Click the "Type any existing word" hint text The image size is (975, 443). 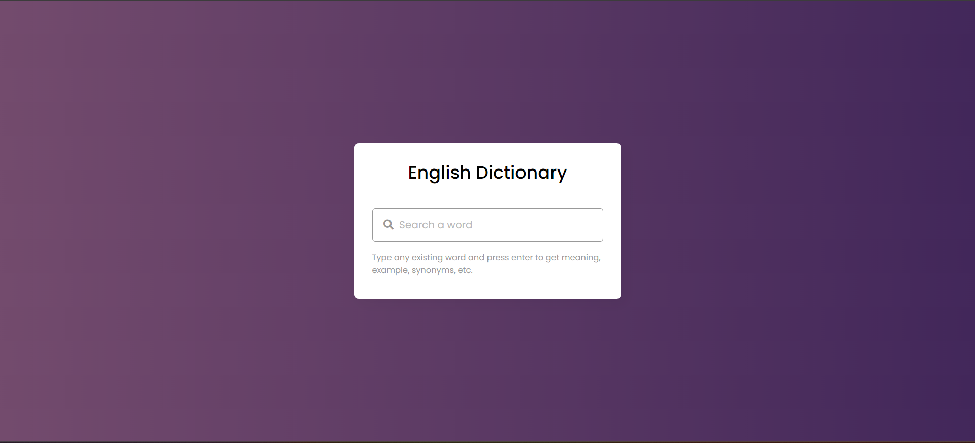[486, 264]
